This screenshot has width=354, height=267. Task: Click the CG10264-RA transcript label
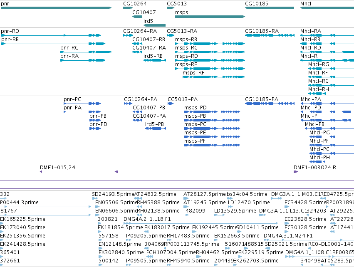pos(140,31)
